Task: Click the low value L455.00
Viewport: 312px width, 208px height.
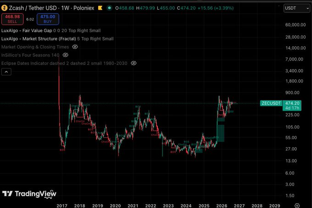Action: point(166,8)
